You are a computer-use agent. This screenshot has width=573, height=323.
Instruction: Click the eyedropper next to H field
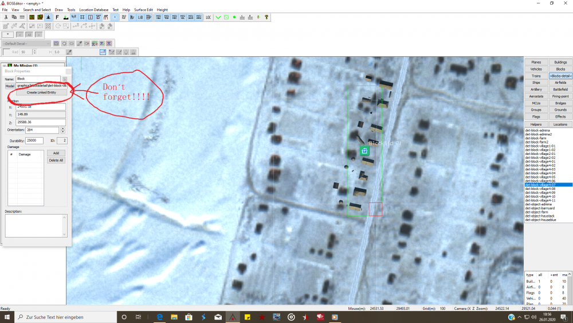point(69,52)
